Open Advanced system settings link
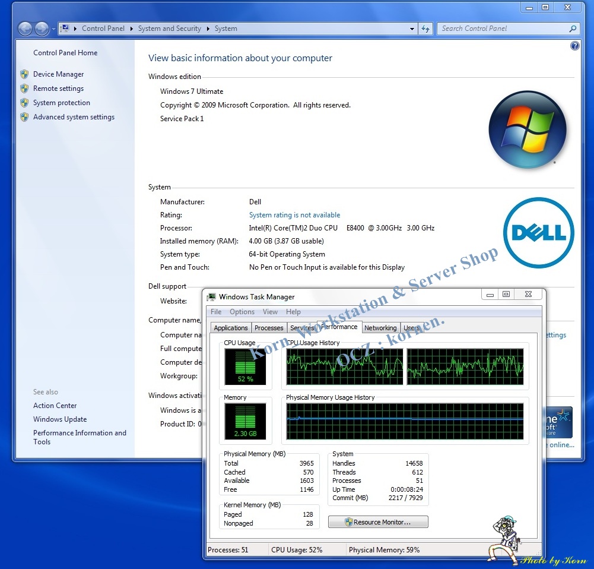The image size is (594, 569). (74, 117)
